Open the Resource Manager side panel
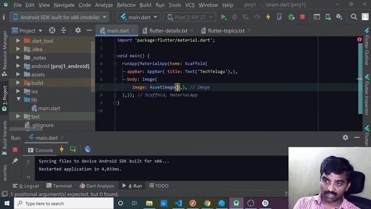Image resolution: width=371 pixels, height=209 pixels. 5,53
